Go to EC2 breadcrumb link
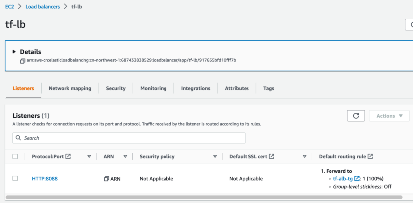Viewport: 413px width, 203px height. click(x=10, y=7)
